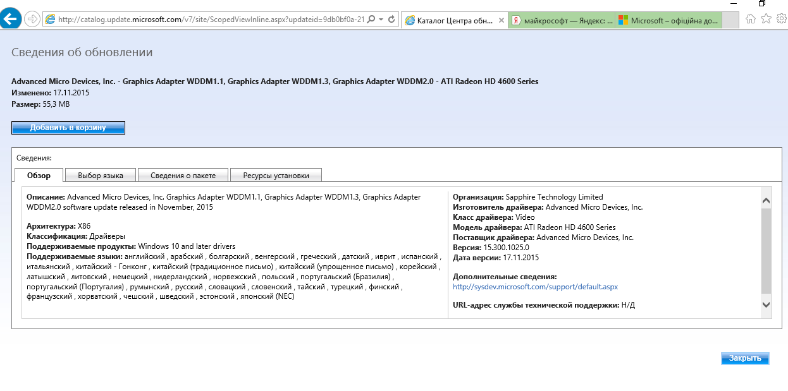Open the 'Сведения о пакете' tab
788x391 pixels.
pos(183,176)
